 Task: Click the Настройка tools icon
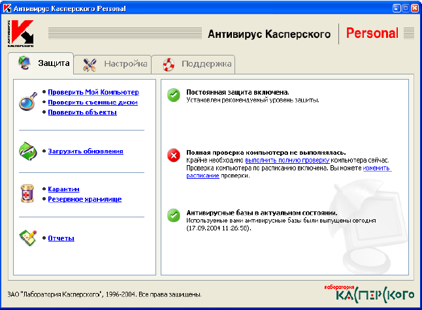pyautogui.click(x=89, y=65)
